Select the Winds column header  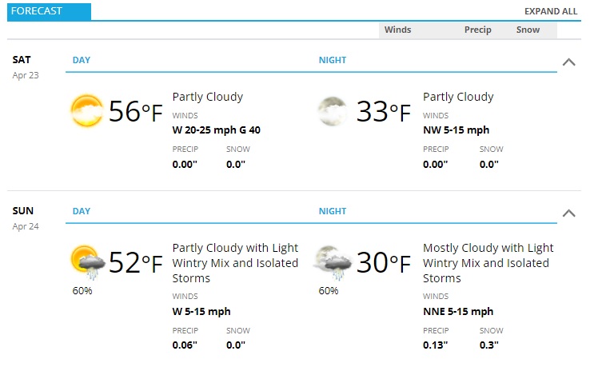click(398, 30)
